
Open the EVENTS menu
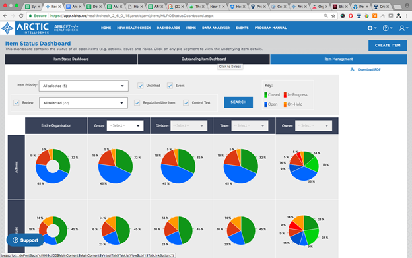[x=242, y=28]
